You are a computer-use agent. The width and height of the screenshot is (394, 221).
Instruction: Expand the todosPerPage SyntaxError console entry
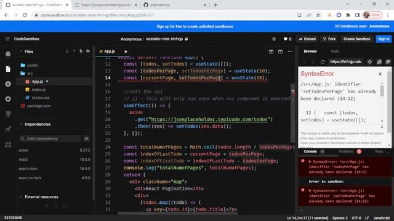[310, 161]
